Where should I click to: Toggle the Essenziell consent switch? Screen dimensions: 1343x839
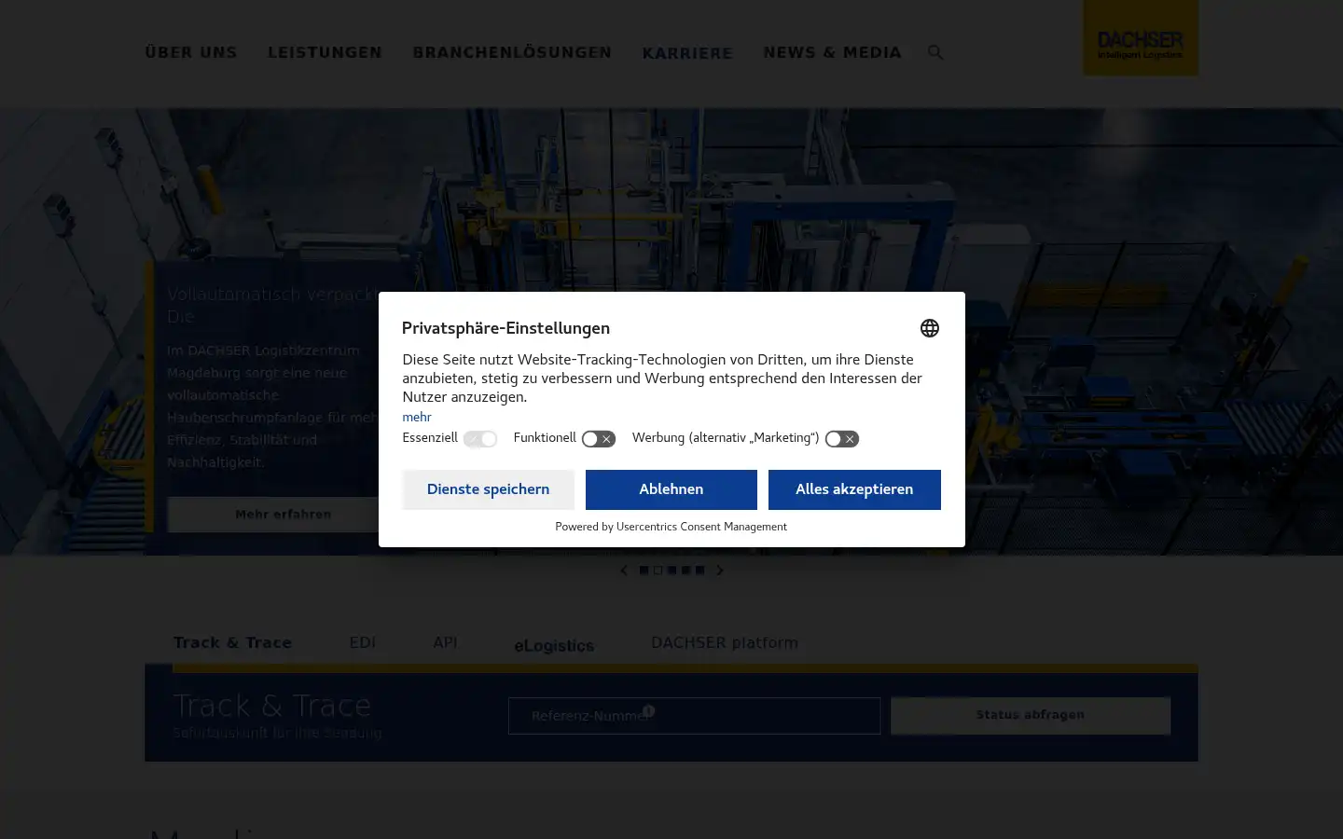point(480,439)
